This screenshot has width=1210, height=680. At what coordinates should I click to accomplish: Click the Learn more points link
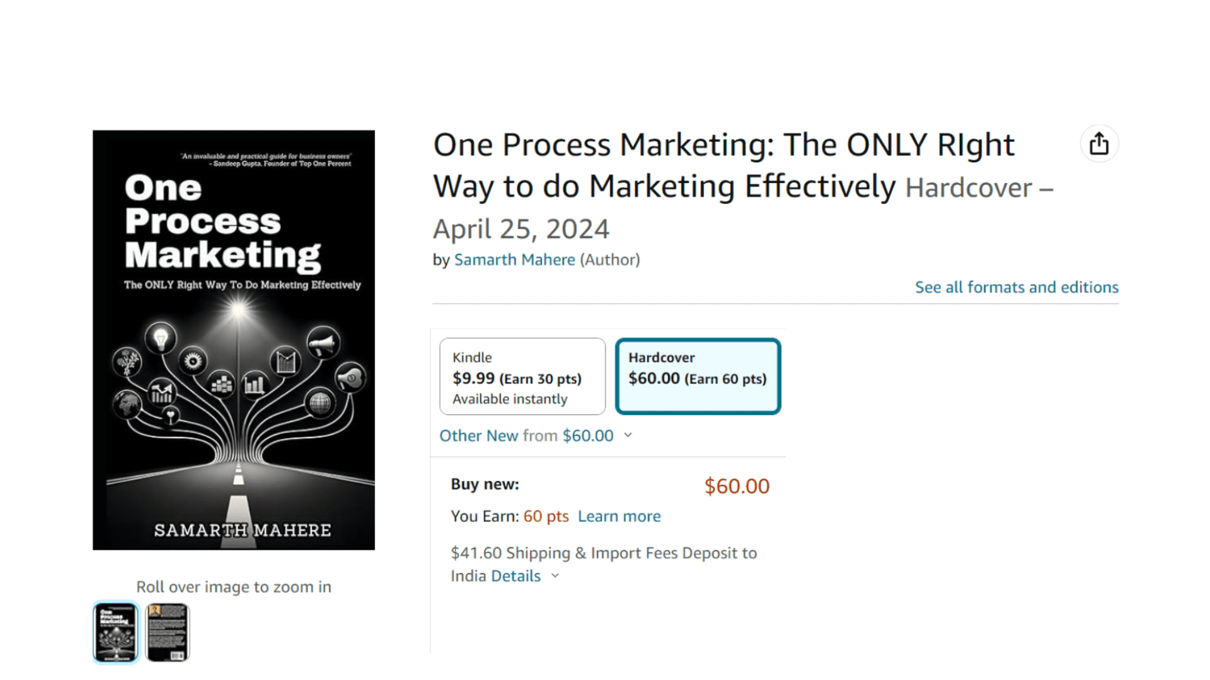pos(619,516)
